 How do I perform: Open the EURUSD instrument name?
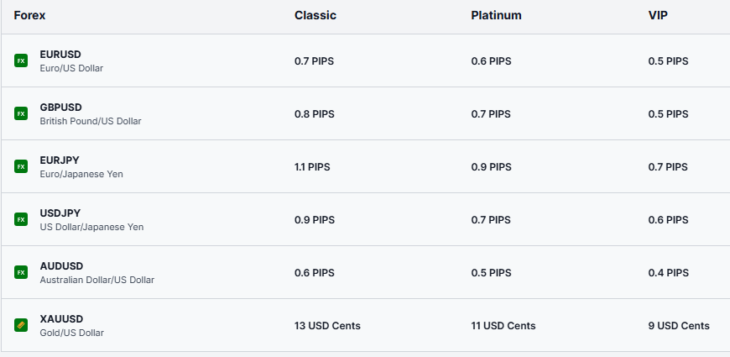[x=60, y=55]
